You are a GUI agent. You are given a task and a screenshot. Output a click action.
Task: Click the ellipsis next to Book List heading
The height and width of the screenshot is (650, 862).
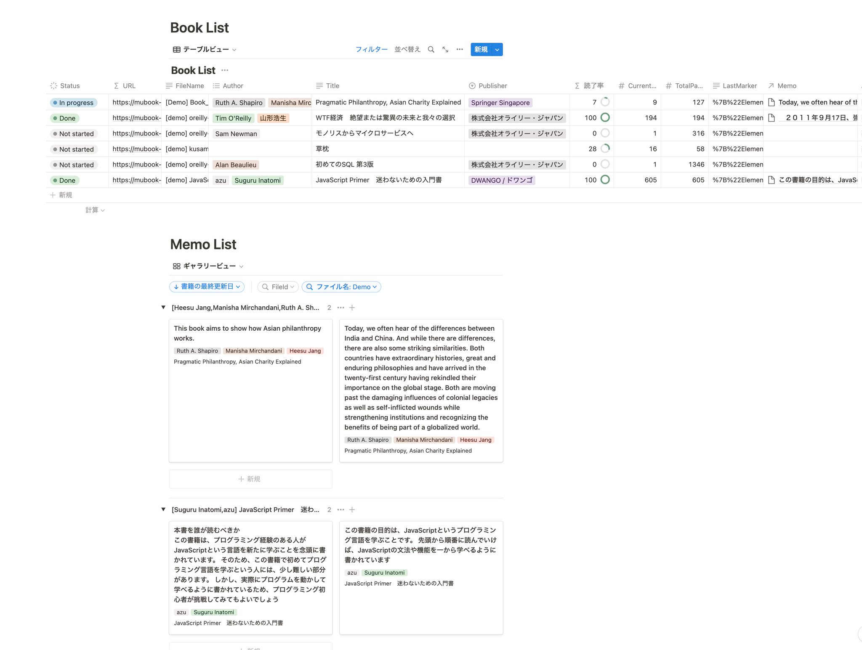[x=225, y=70]
